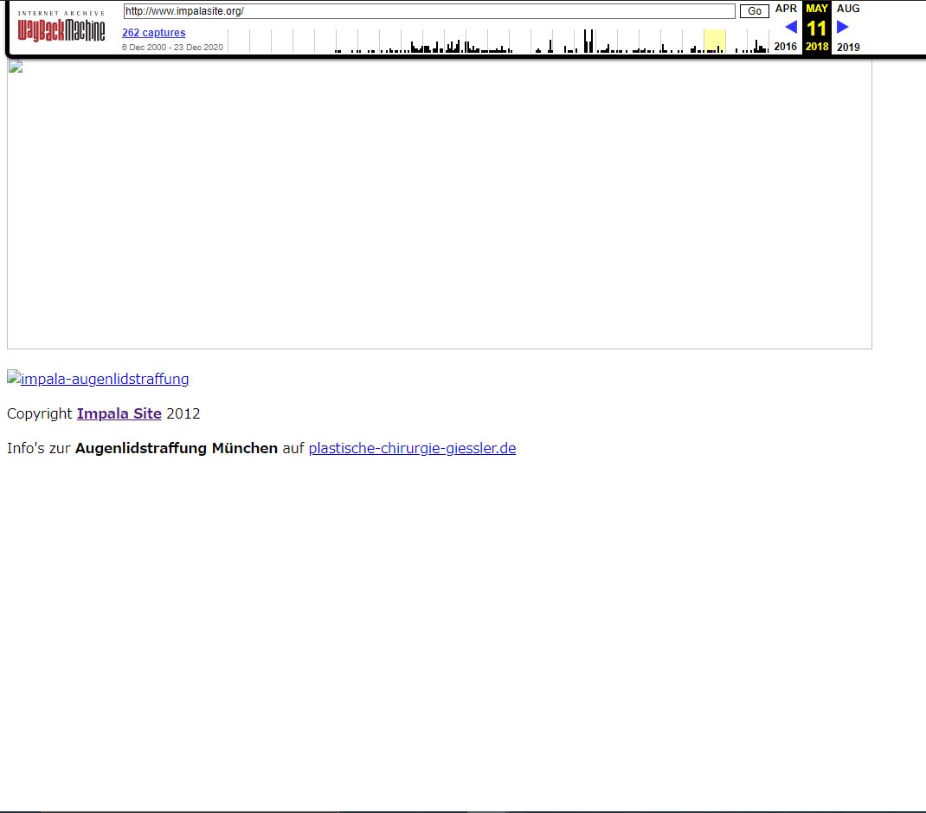This screenshot has height=813, width=926.
Task: Click the highlighted 2018 year label
Action: pos(817,47)
